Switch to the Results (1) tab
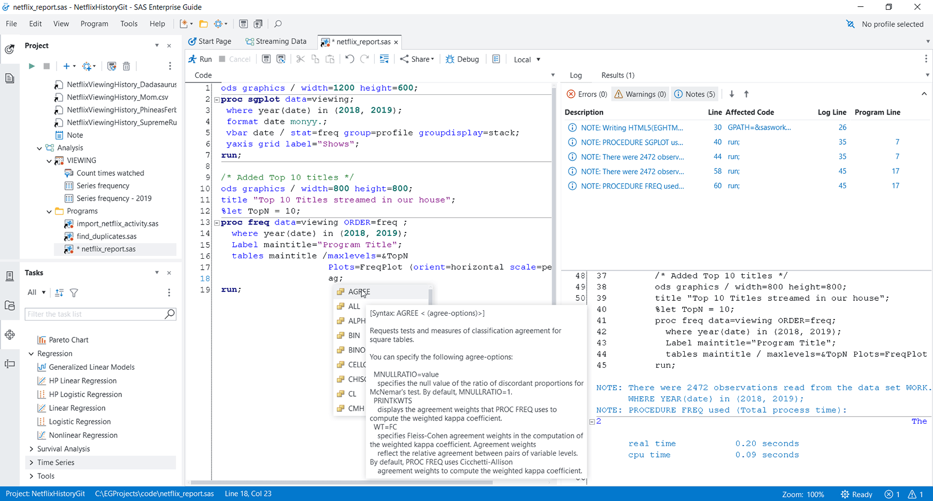This screenshot has height=501, width=933. pyautogui.click(x=618, y=75)
